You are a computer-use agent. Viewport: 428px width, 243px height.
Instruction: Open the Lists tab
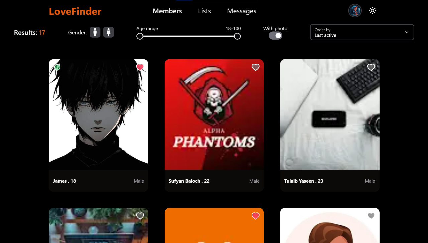click(204, 11)
